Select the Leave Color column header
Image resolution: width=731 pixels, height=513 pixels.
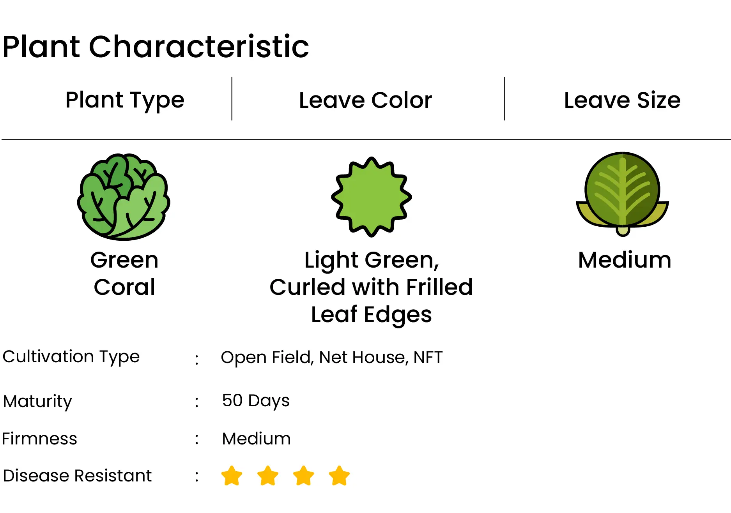[366, 100]
